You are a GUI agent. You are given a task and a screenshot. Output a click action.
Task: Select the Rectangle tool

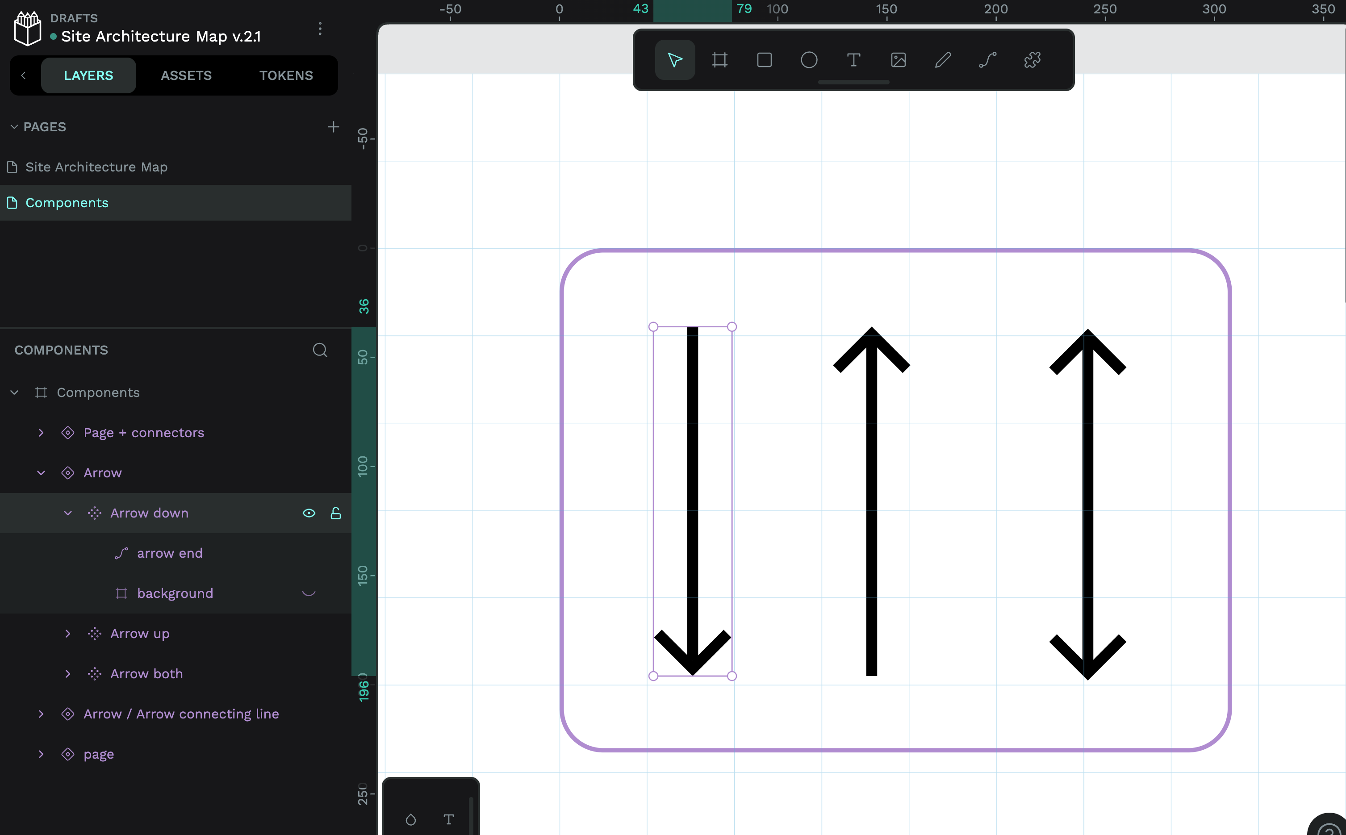[764, 60]
